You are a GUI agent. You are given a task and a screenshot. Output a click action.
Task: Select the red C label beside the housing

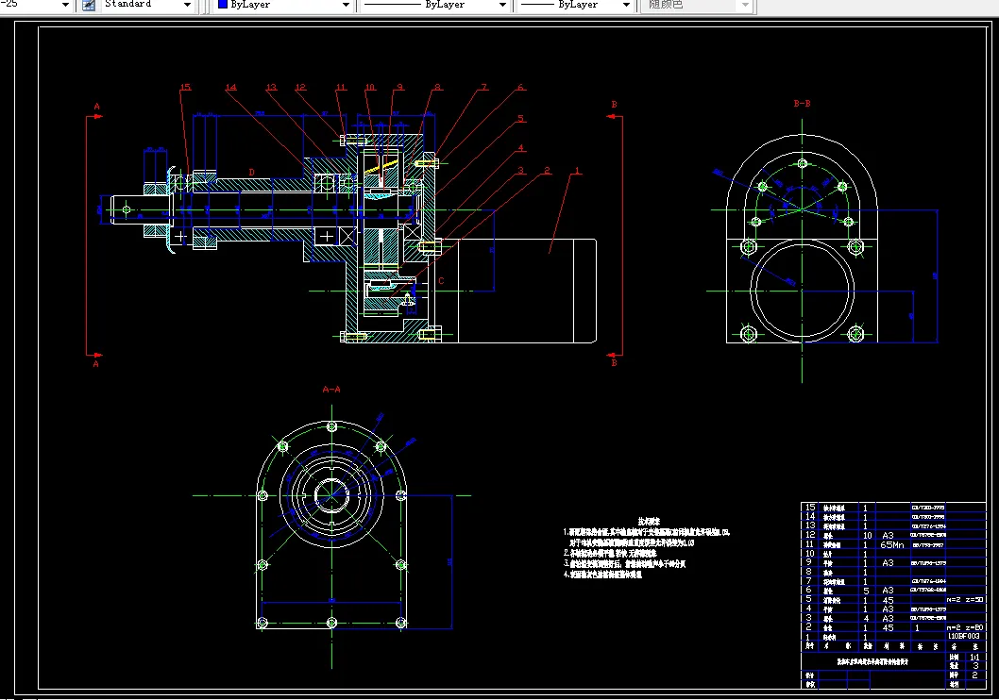coord(441,280)
